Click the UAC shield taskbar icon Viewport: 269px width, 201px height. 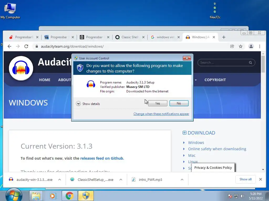pos(86,196)
